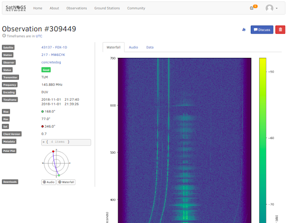This screenshot has height=223, width=304.
Task: Go to the Home menu item
Action: pyautogui.click(x=38, y=8)
